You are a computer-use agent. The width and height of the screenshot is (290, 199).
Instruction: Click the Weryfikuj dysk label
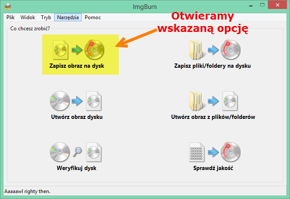[x=77, y=168]
